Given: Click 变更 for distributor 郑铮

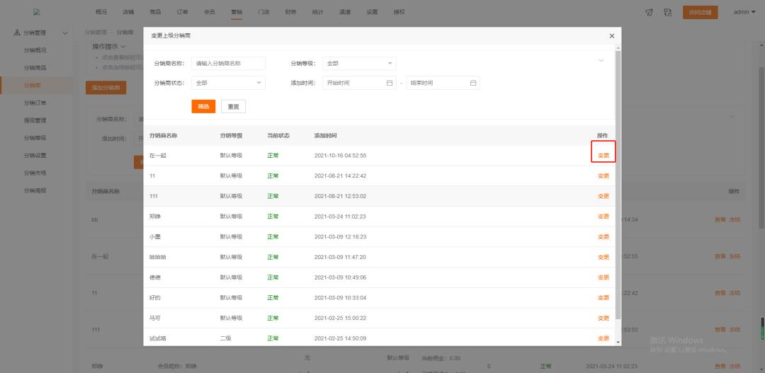Looking at the screenshot, I should (603, 217).
